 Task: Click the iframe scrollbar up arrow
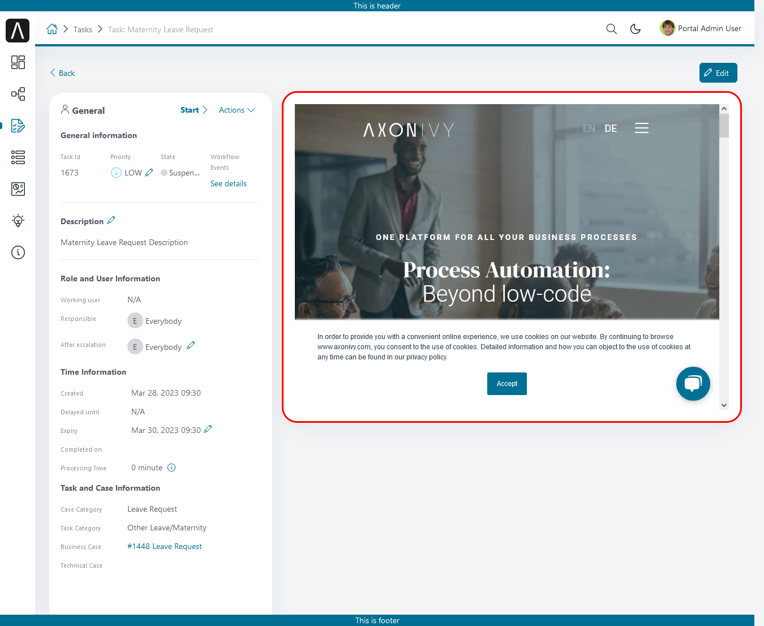tap(724, 109)
